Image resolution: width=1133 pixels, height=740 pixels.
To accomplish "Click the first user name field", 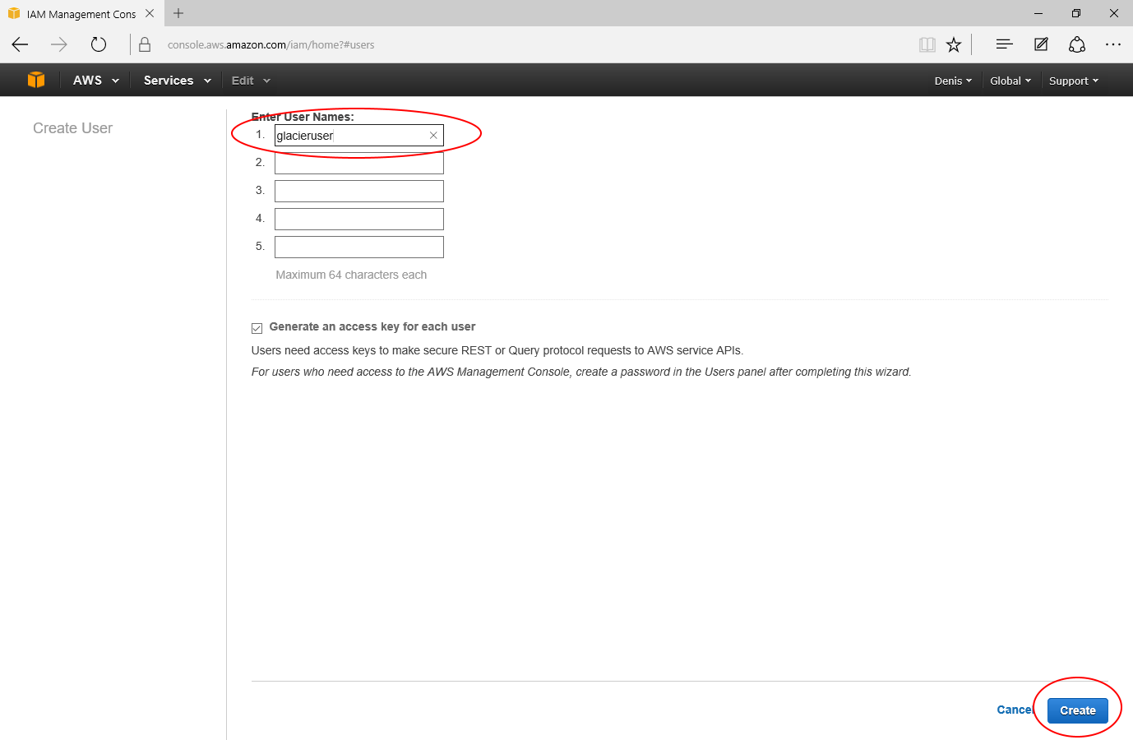I will coord(359,136).
